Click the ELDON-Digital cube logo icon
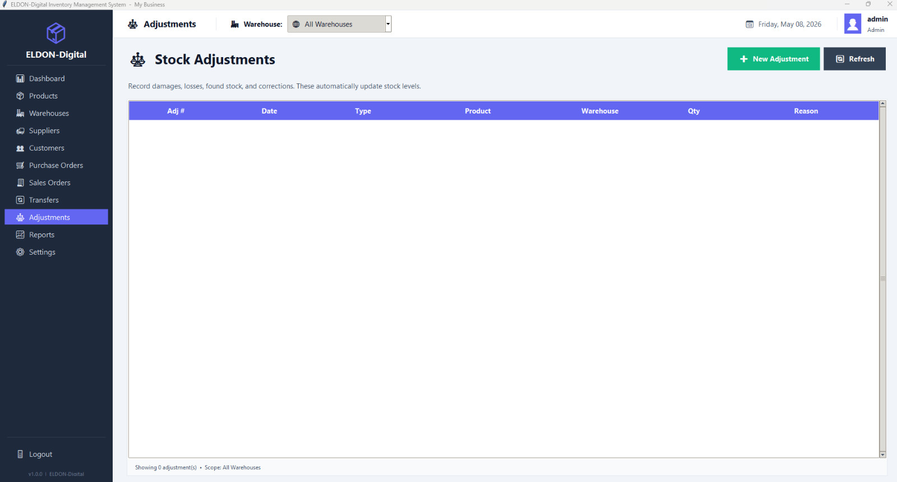The height and width of the screenshot is (482, 897). [x=56, y=33]
